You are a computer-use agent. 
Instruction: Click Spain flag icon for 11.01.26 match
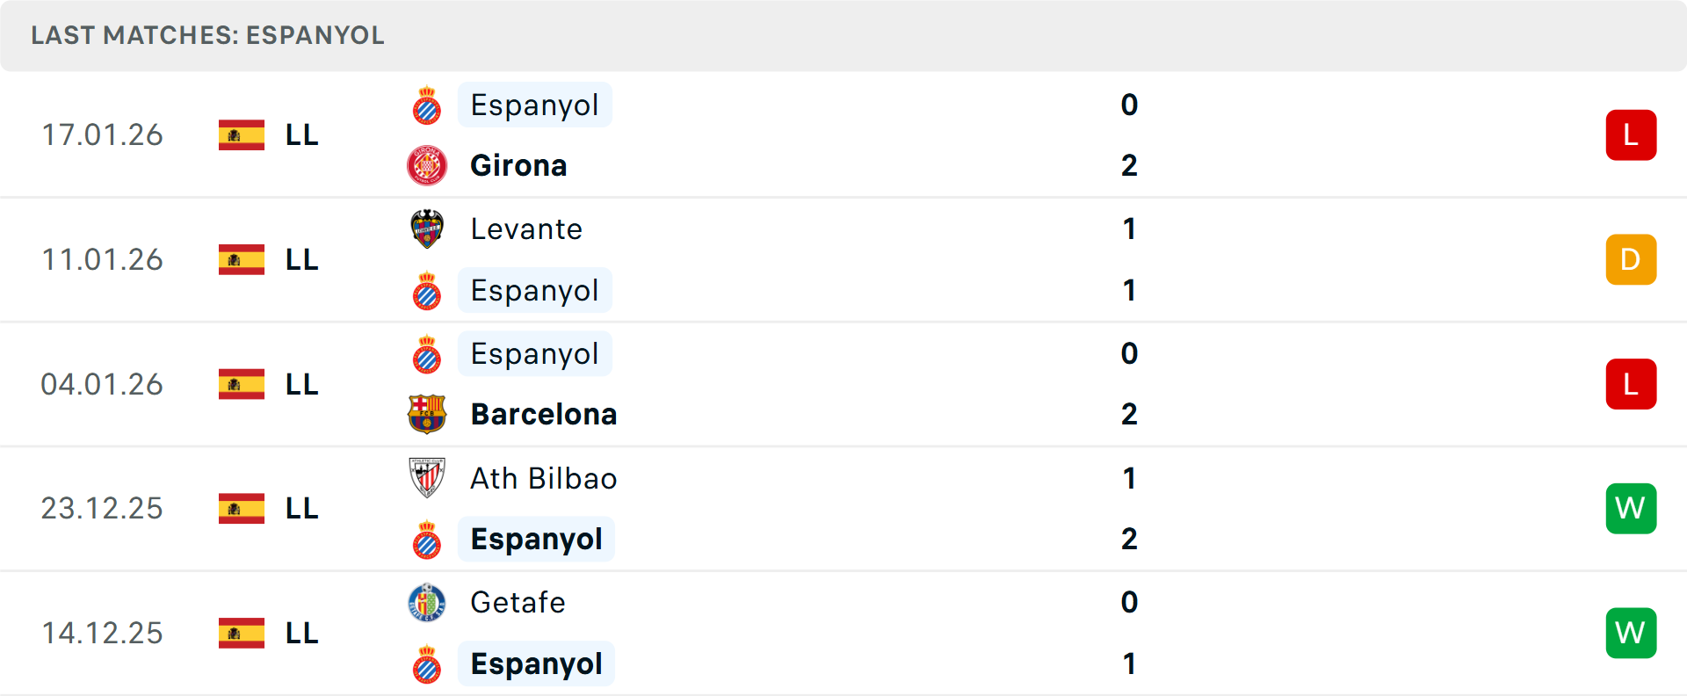pos(242,259)
